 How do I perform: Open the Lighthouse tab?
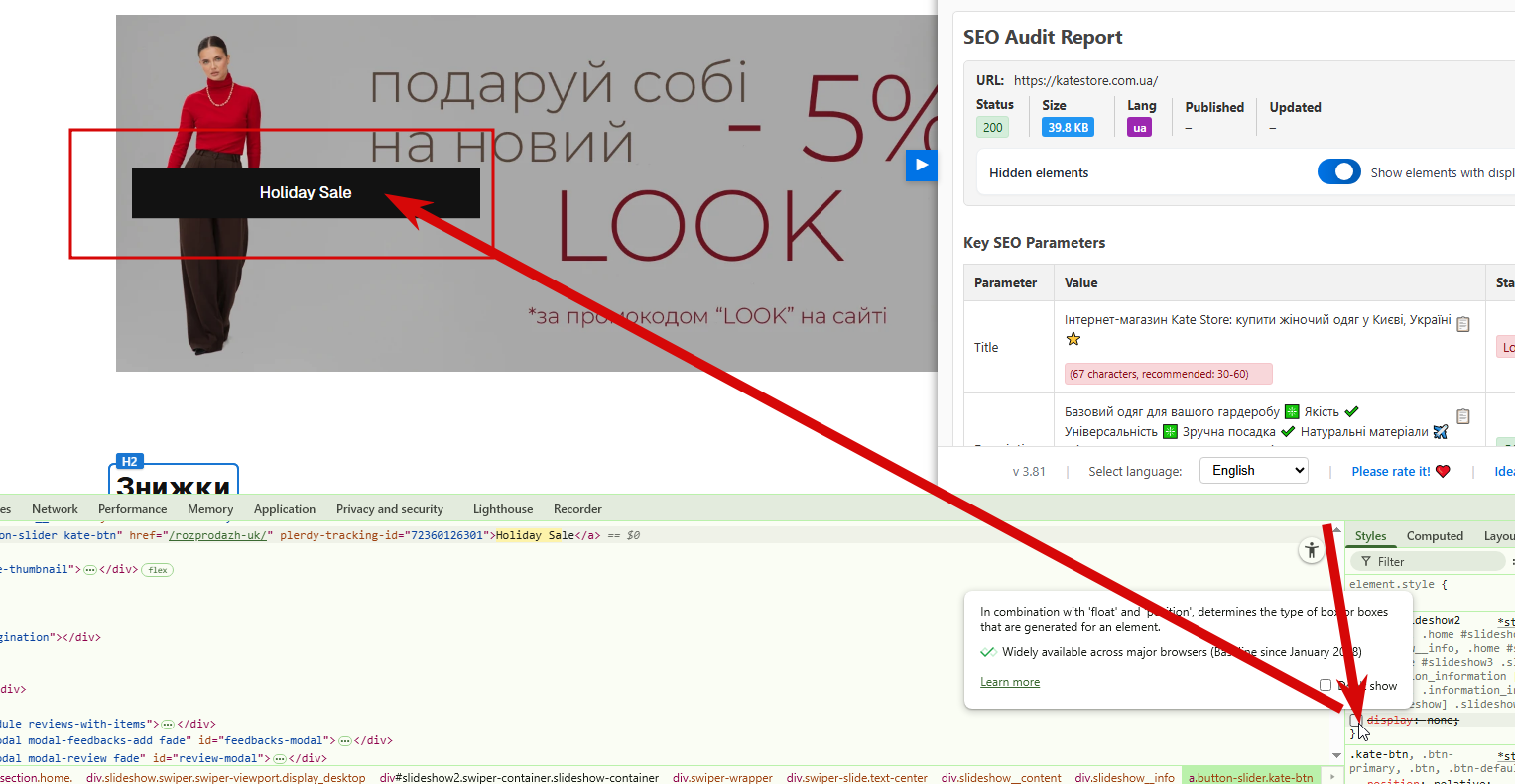503,509
